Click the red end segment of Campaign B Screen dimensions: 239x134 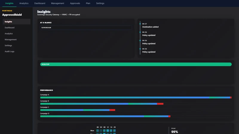click(x=160, y=104)
